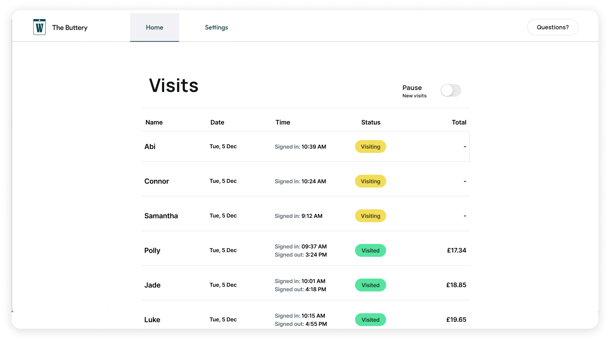The height and width of the screenshot is (342, 610).
Task: Click the Total column header
Action: click(459, 122)
